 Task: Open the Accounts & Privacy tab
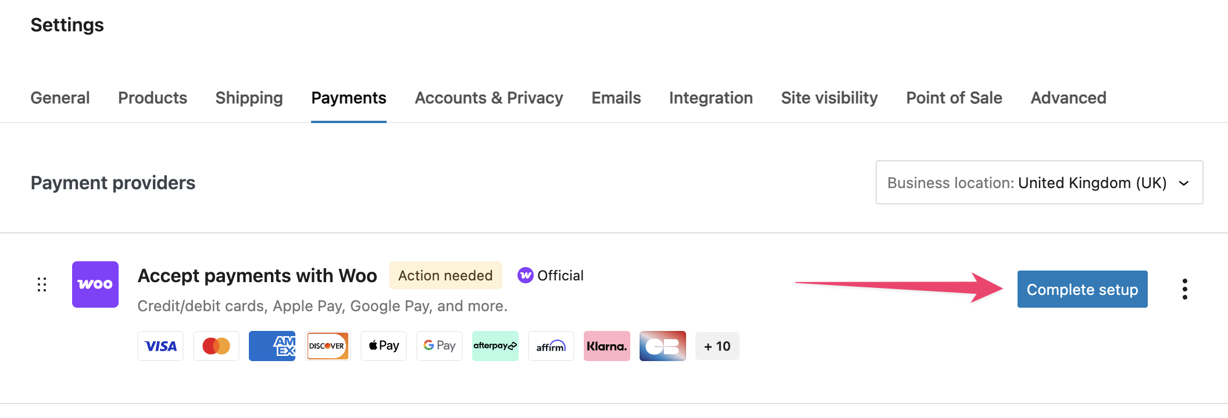489,98
